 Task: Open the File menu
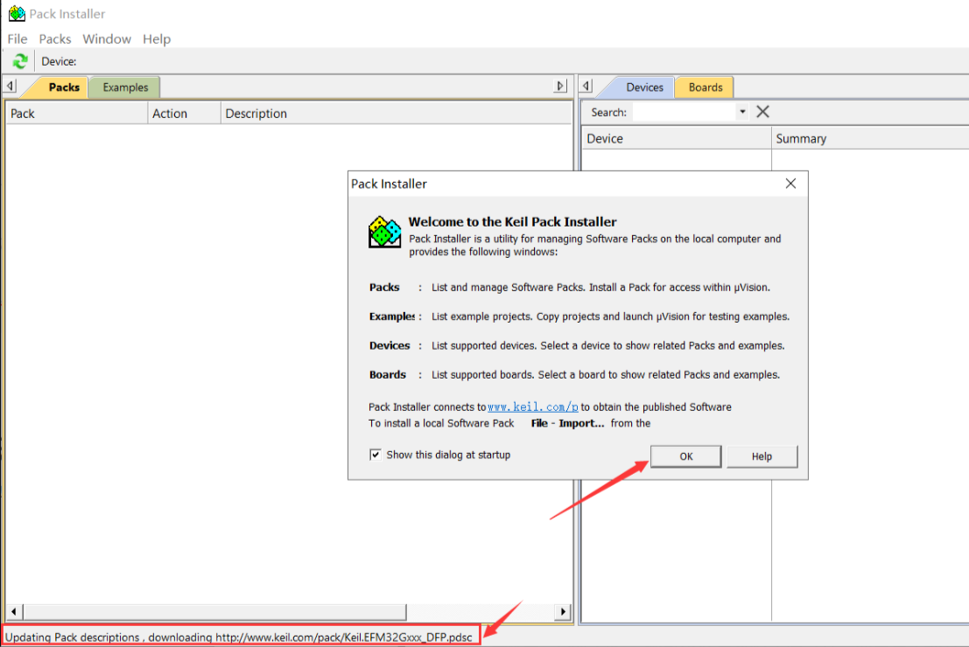(18, 38)
